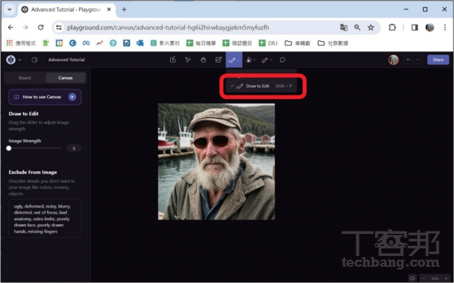The width and height of the screenshot is (454, 283).
Task: Click the Image Strength slider handle
Action: point(9,148)
